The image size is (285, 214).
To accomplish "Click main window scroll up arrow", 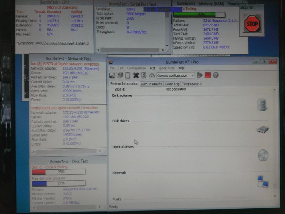I will click(x=274, y=90).
